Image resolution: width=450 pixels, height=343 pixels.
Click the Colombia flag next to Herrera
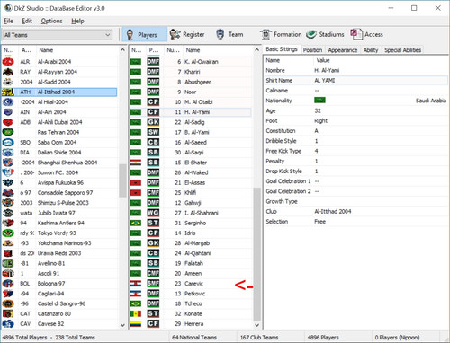(136, 324)
